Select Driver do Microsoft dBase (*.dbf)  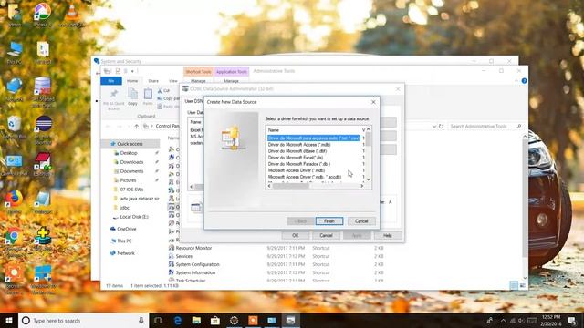(x=297, y=151)
